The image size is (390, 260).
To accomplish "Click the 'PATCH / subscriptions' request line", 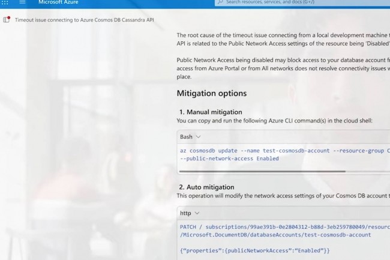I will (285, 227).
